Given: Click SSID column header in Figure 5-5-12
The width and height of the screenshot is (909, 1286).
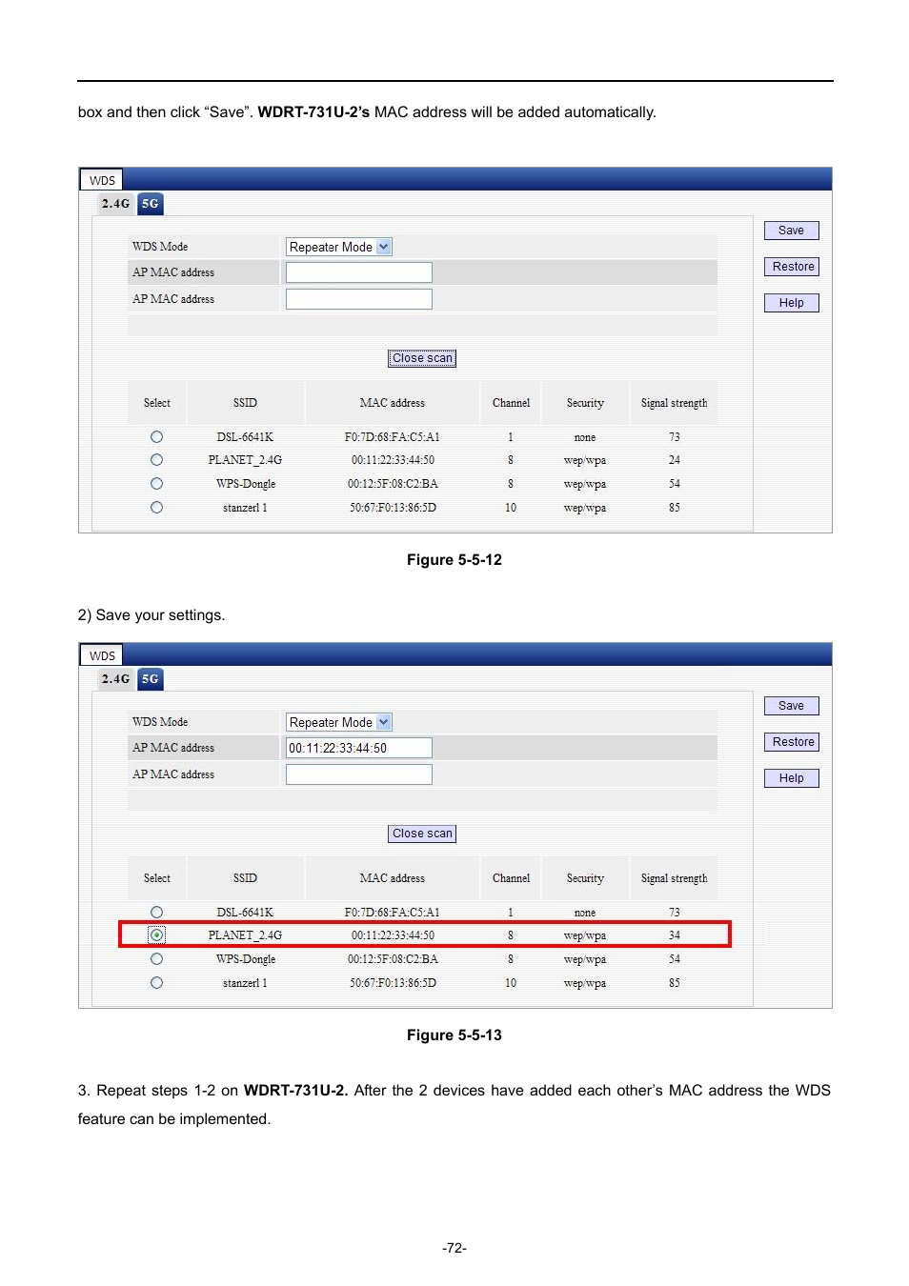Looking at the screenshot, I should [x=245, y=403].
